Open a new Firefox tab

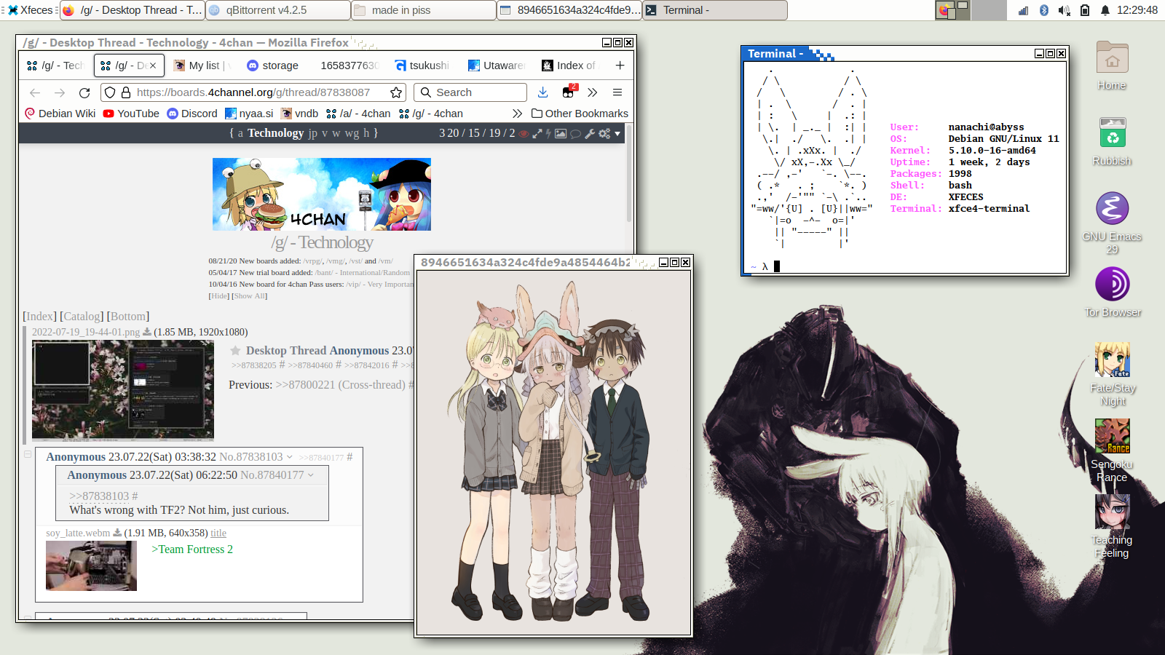(620, 65)
